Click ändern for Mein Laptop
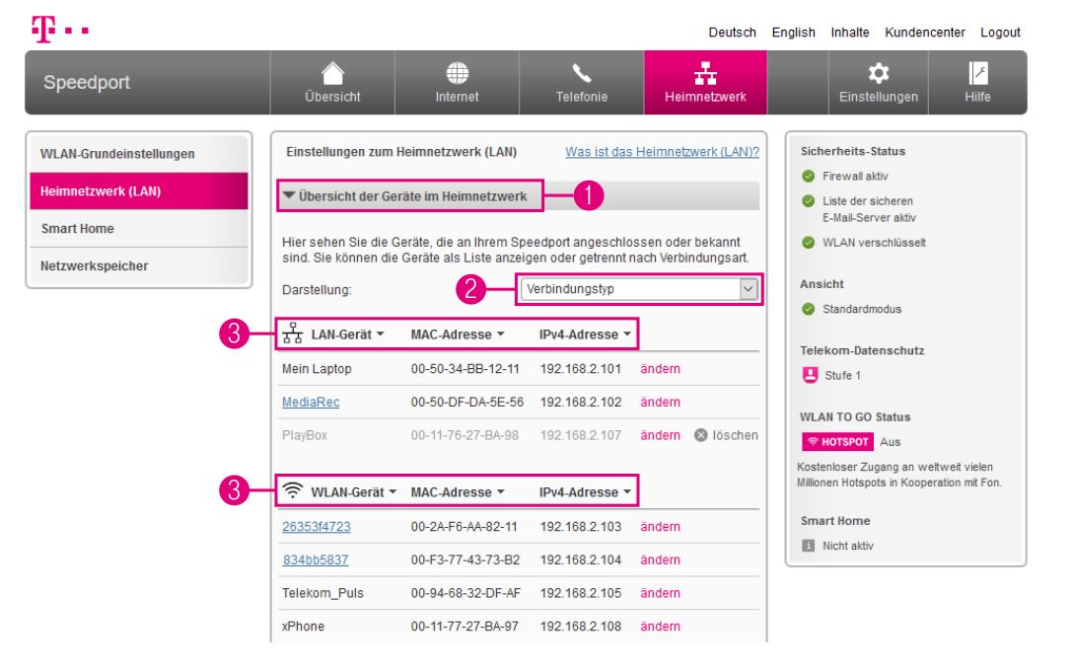Image resolution: width=1071 pixels, height=671 pixels. [660, 369]
